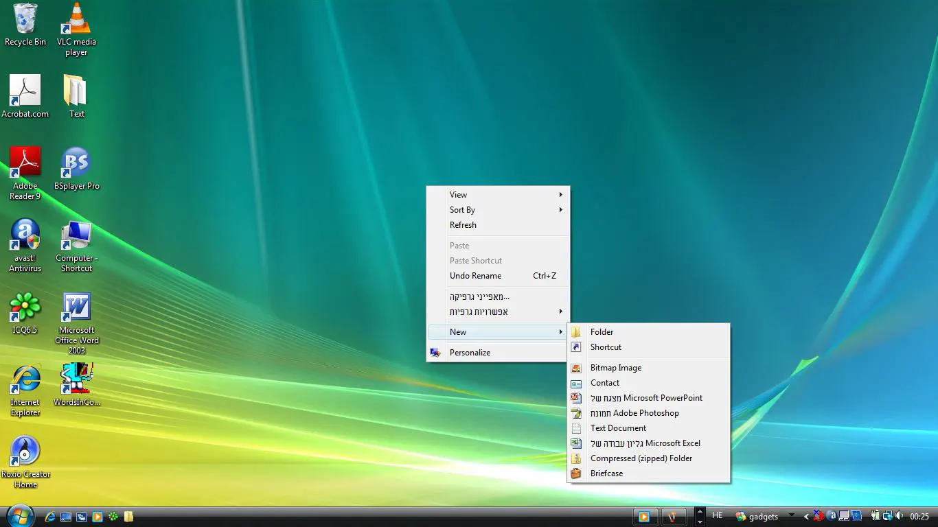Image resolution: width=938 pixels, height=527 pixels.
Task: Select the Recycle Bin icon
Action: pos(25,20)
